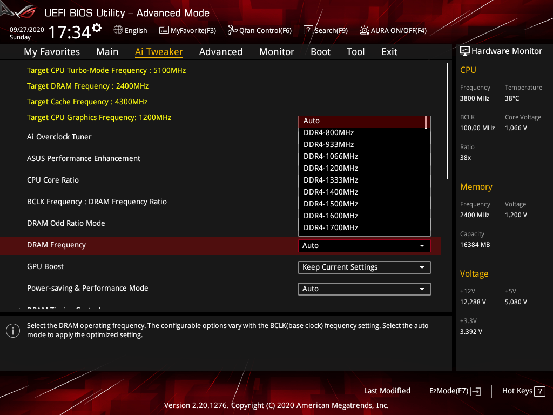553x415 pixels.
Task: Click Target DRAM Frequency : 2400MHz text
Action: tap(87, 86)
